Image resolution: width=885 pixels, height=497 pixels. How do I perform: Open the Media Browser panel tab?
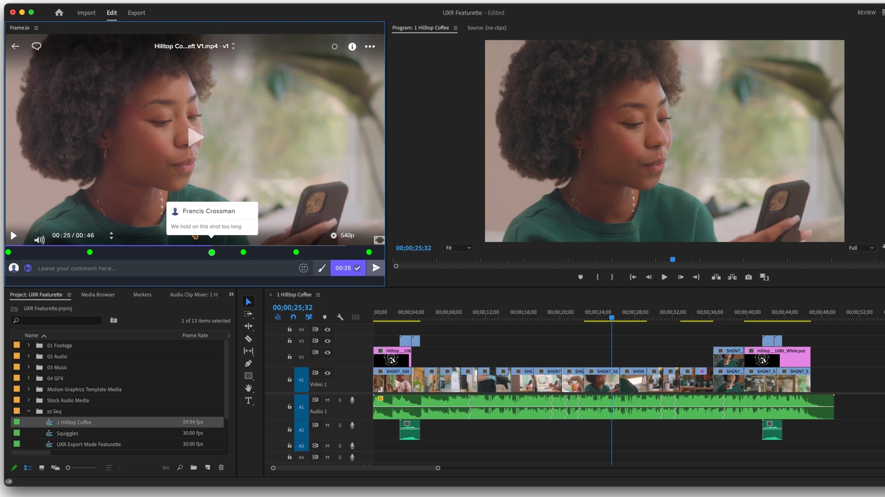pyautogui.click(x=97, y=294)
